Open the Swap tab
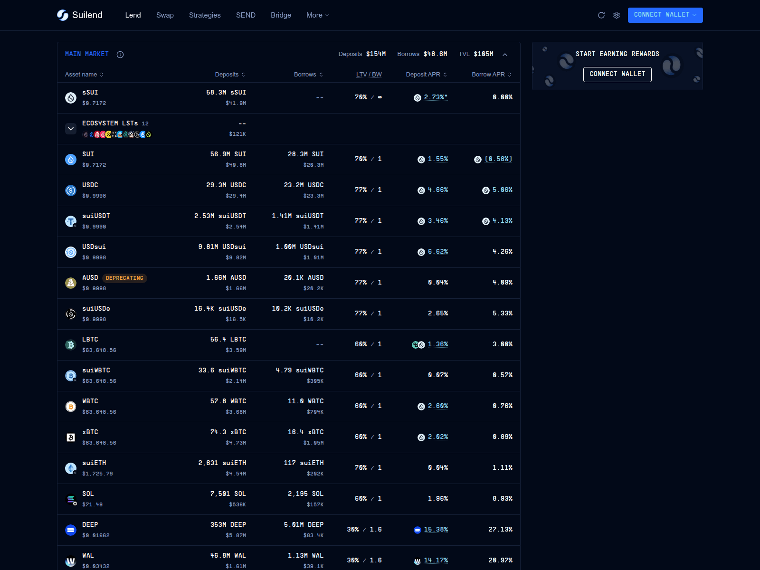 pos(165,15)
